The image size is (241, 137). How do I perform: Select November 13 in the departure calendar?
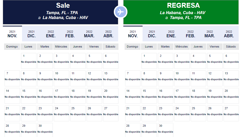coord(111,78)
